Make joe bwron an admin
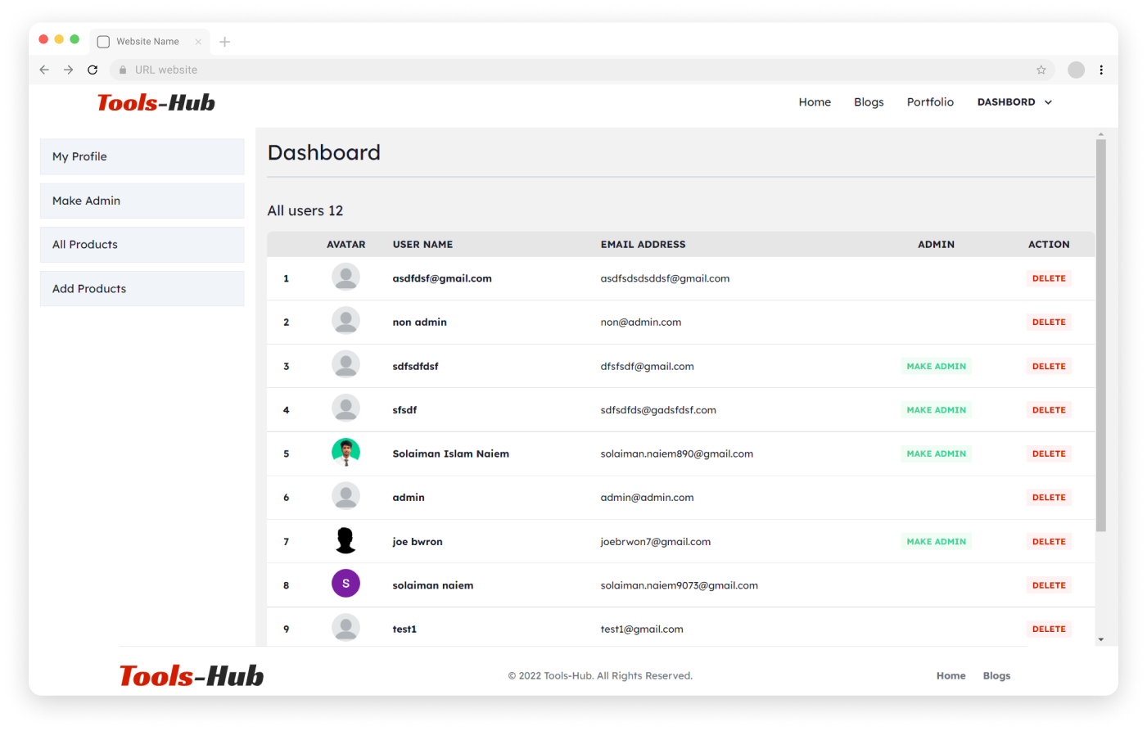The height and width of the screenshot is (731, 1147). click(936, 542)
